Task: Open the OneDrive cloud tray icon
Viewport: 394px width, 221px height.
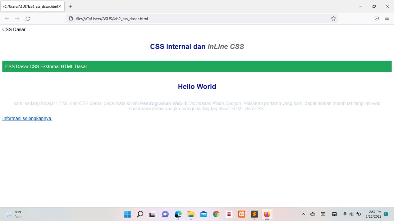Action: [313, 214]
